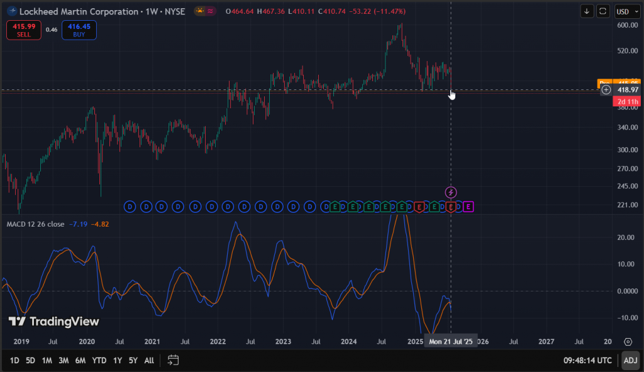Click the 2024 label on the time axis
Viewport: 644px width, 372px height.
click(x=348, y=342)
